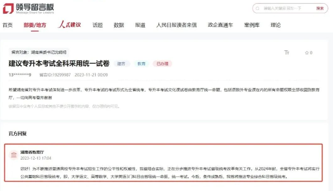The height and width of the screenshot is (191, 333).
Task: Click the 湖南省教育厅 institution icon
Action: tap(14, 155)
